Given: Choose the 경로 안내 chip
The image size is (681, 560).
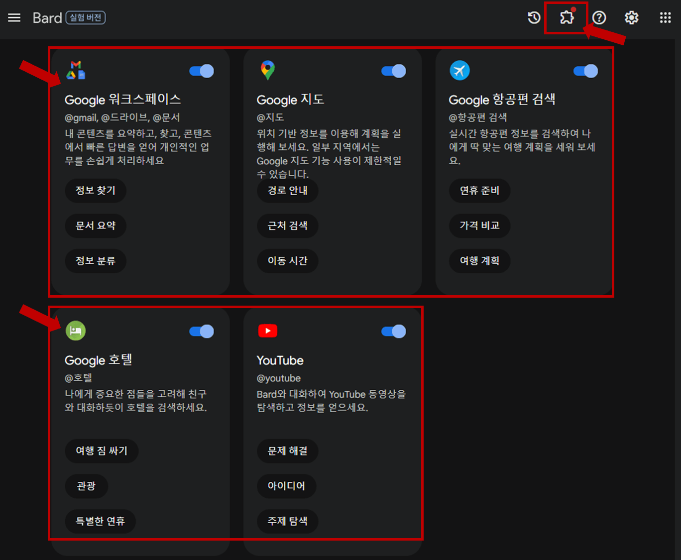Looking at the screenshot, I should [287, 191].
